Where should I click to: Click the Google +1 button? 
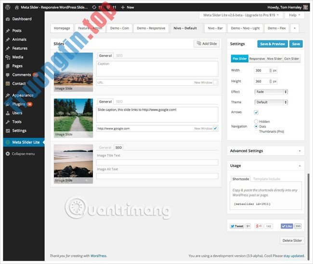pos(259,226)
